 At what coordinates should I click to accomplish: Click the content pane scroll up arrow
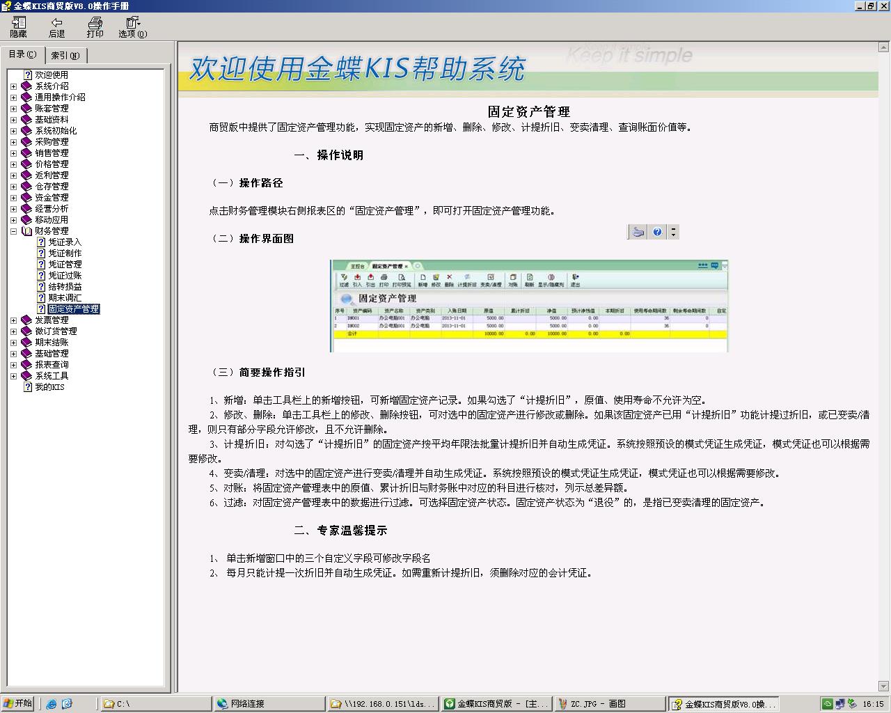click(884, 47)
